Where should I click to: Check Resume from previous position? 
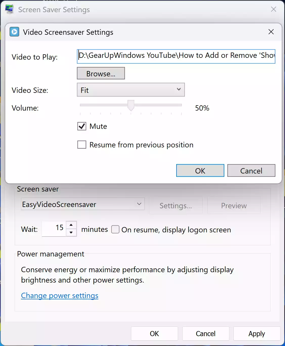pos(81,145)
